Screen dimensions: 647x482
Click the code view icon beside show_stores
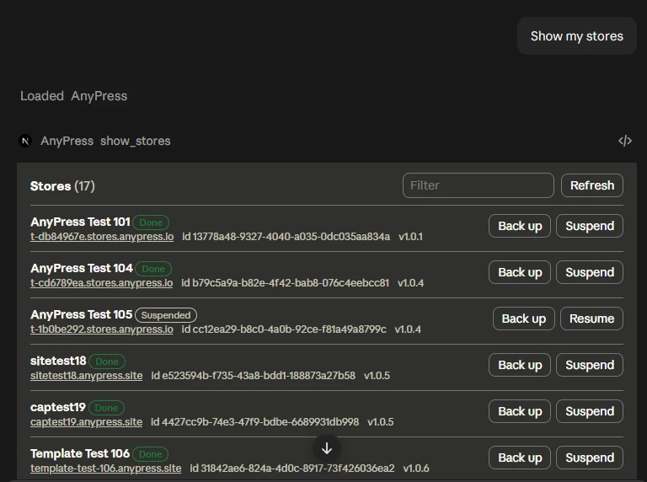[x=625, y=141]
